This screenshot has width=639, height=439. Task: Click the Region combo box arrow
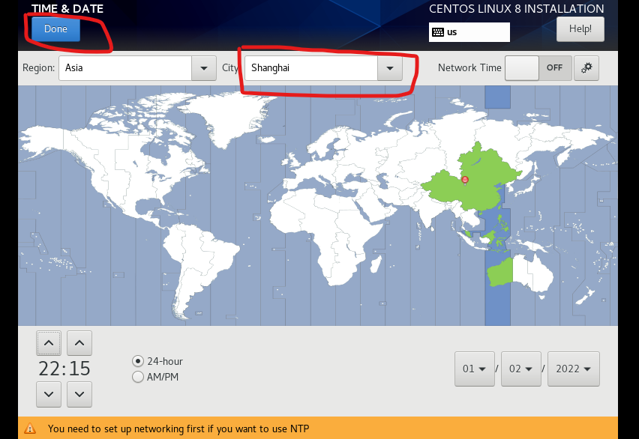coord(204,68)
